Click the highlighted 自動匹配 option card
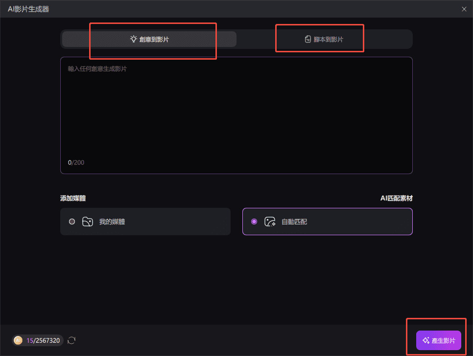 click(327, 221)
